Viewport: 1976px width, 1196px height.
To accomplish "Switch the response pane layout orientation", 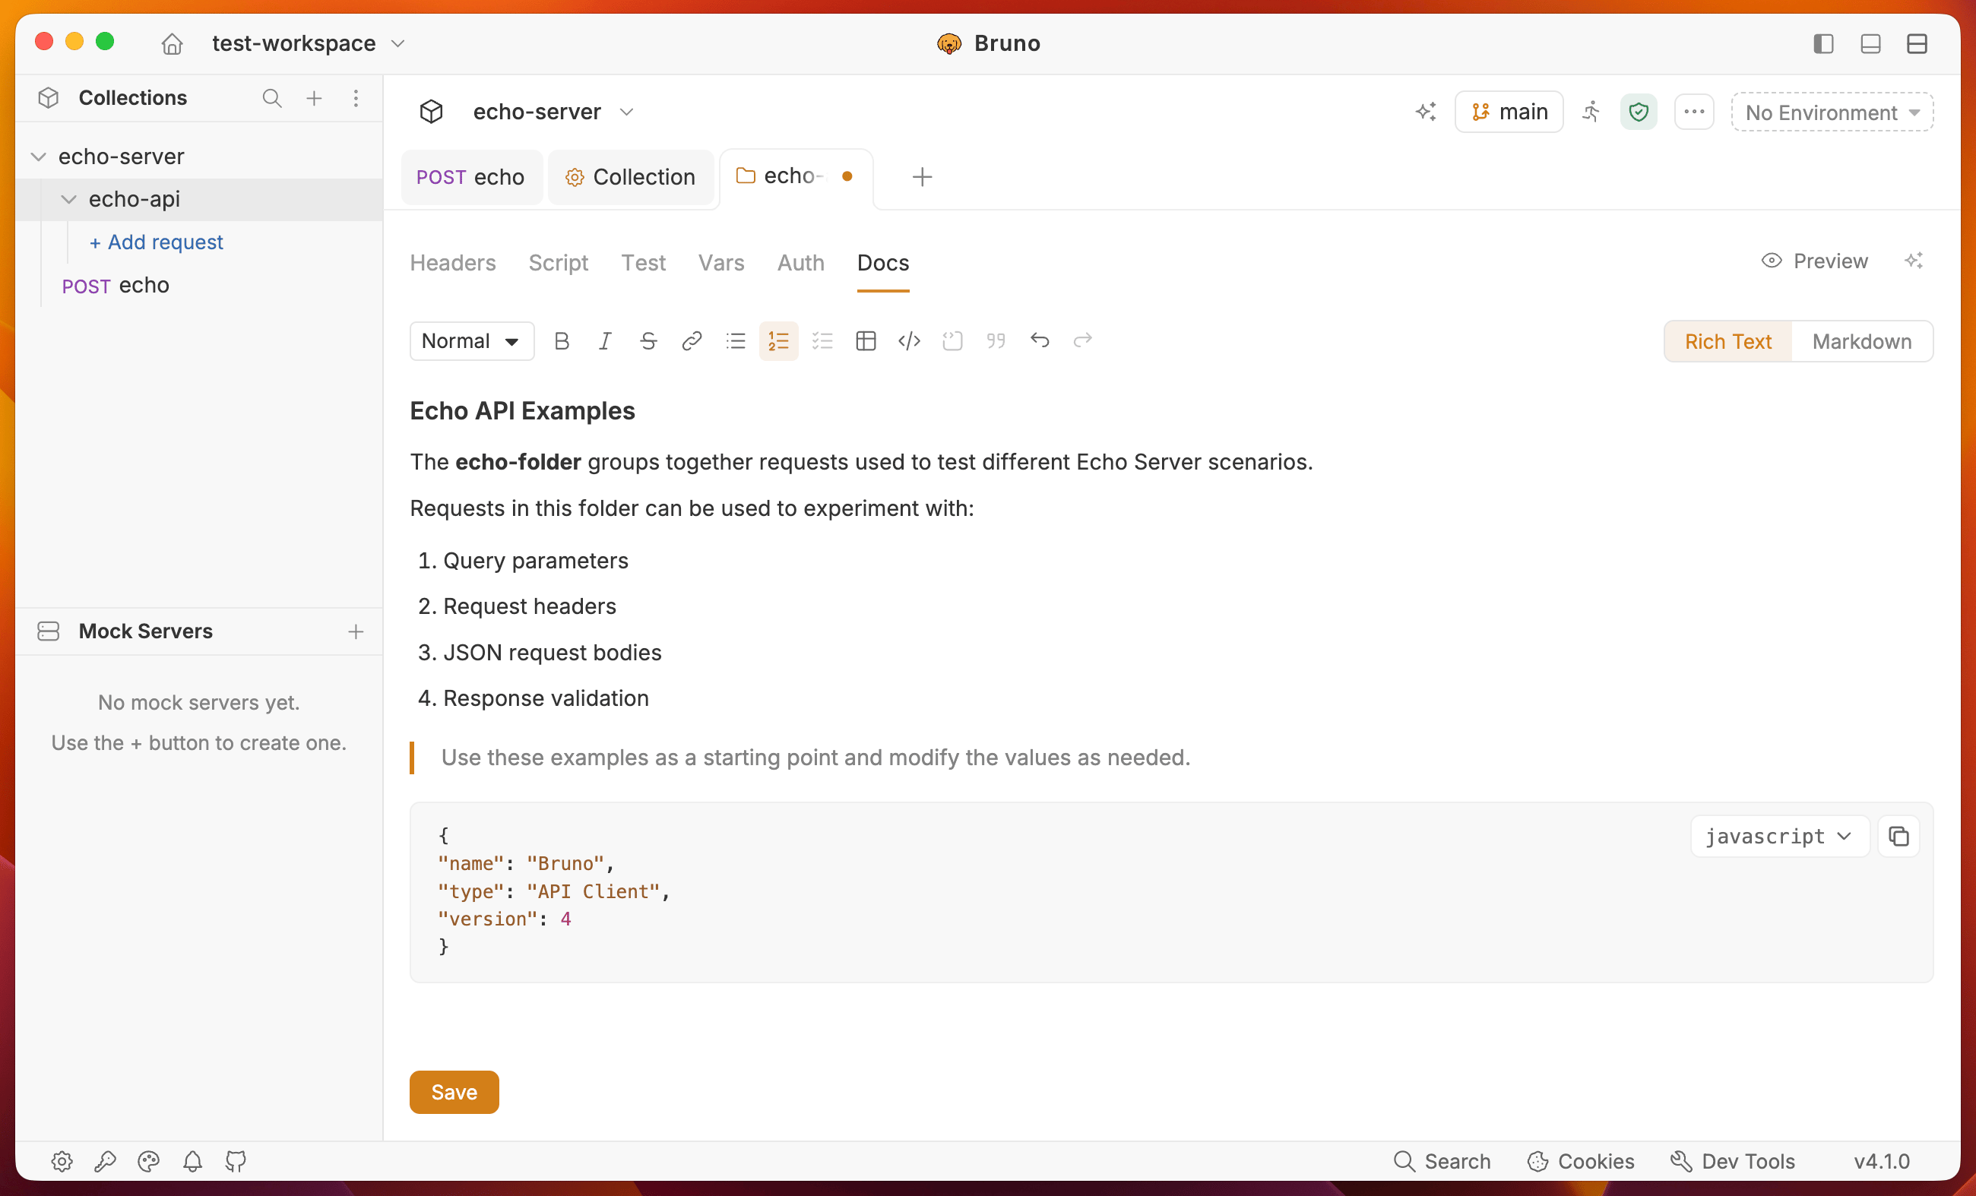I will click(1917, 43).
